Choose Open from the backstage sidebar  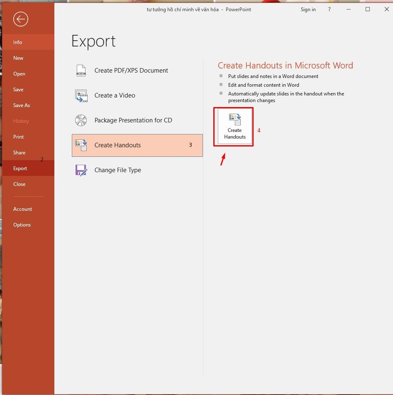pos(19,73)
